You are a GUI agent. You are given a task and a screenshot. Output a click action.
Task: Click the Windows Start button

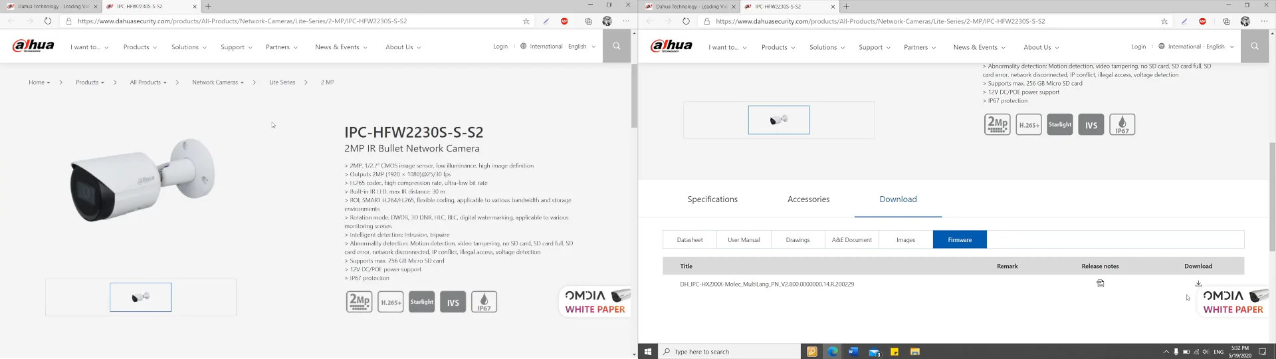648,352
